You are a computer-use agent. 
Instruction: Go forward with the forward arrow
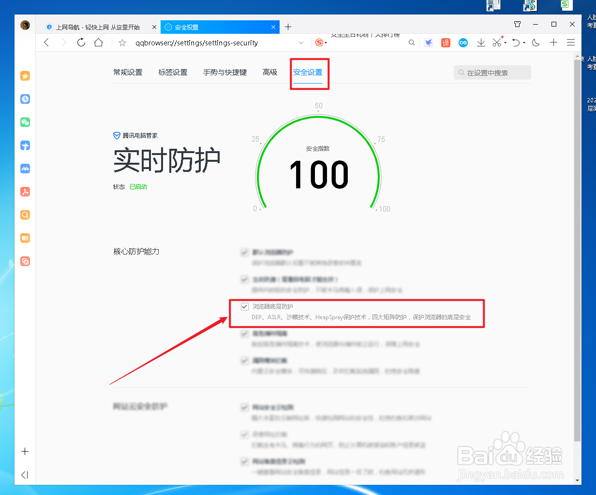click(64, 42)
